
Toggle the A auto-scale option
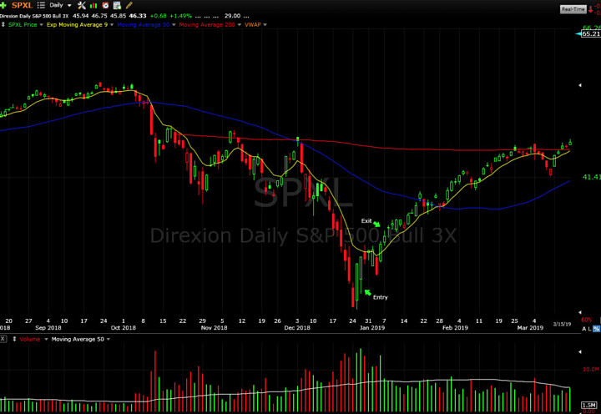click(584, 329)
